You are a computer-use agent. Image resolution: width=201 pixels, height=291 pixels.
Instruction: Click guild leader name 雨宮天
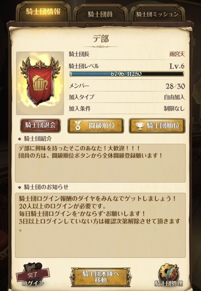click(177, 54)
